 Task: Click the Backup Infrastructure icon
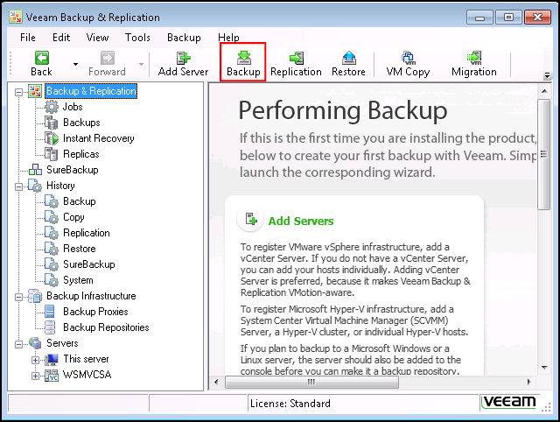[x=35, y=296]
